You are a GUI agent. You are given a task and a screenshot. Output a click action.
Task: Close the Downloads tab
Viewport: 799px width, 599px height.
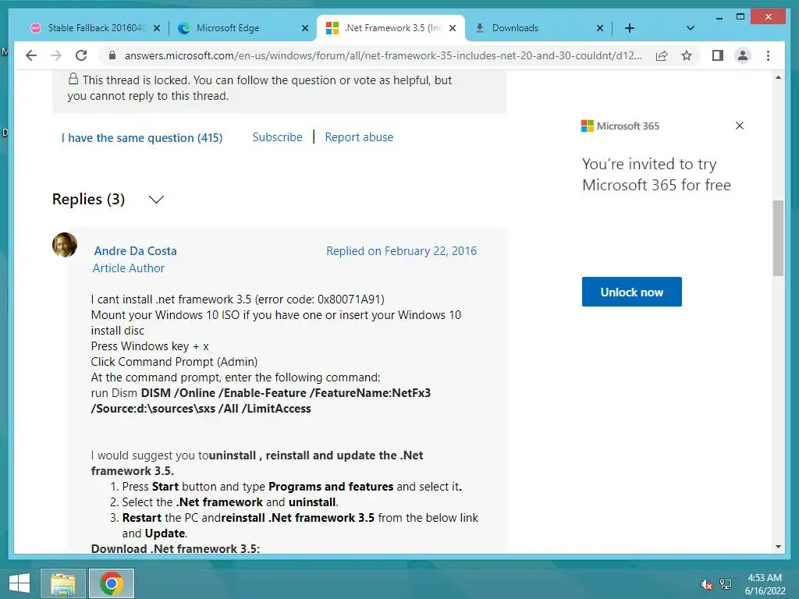coord(600,28)
